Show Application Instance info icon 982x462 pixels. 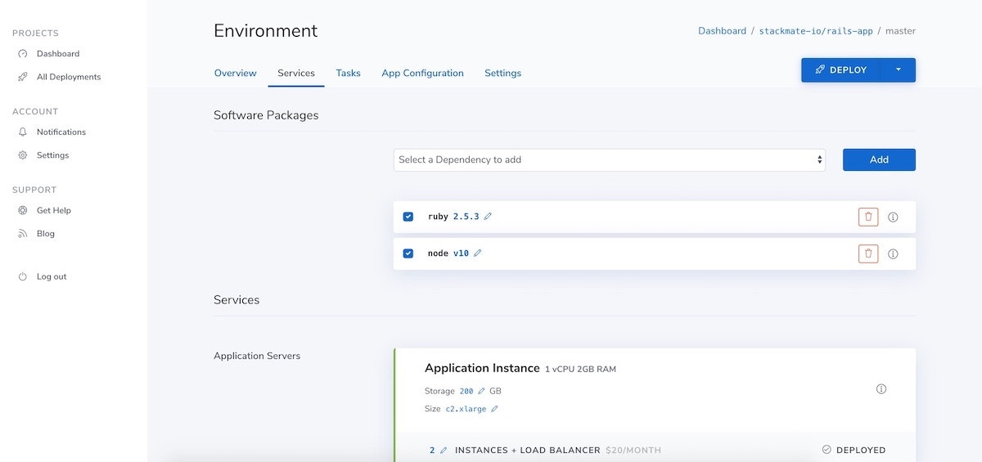pos(881,389)
